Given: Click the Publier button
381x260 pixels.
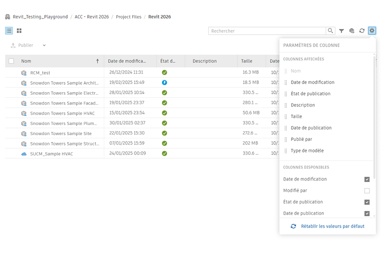Looking at the screenshot, I should click(22, 45).
